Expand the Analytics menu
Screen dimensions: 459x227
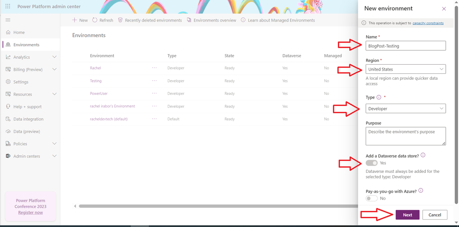(x=55, y=57)
